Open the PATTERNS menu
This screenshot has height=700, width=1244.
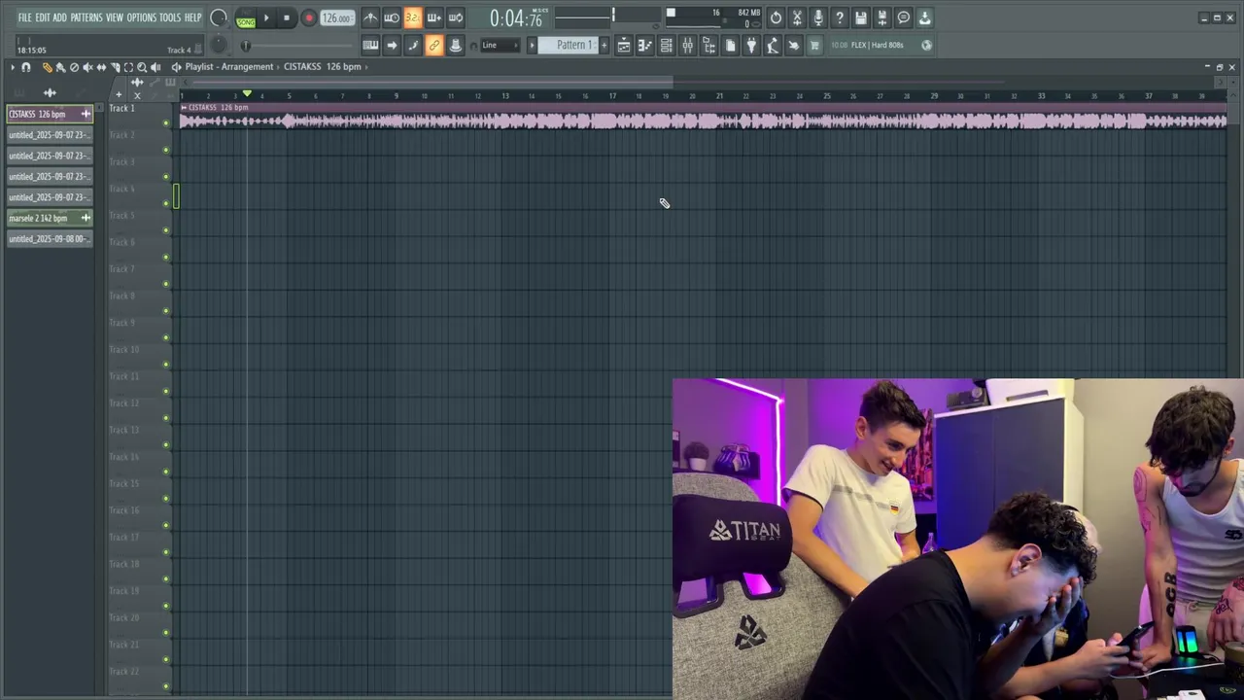coord(86,17)
